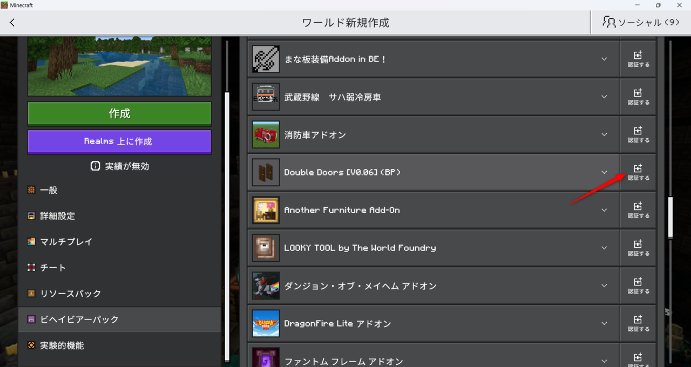
Task: Switch to the マルチプレイ section
Action: point(119,242)
